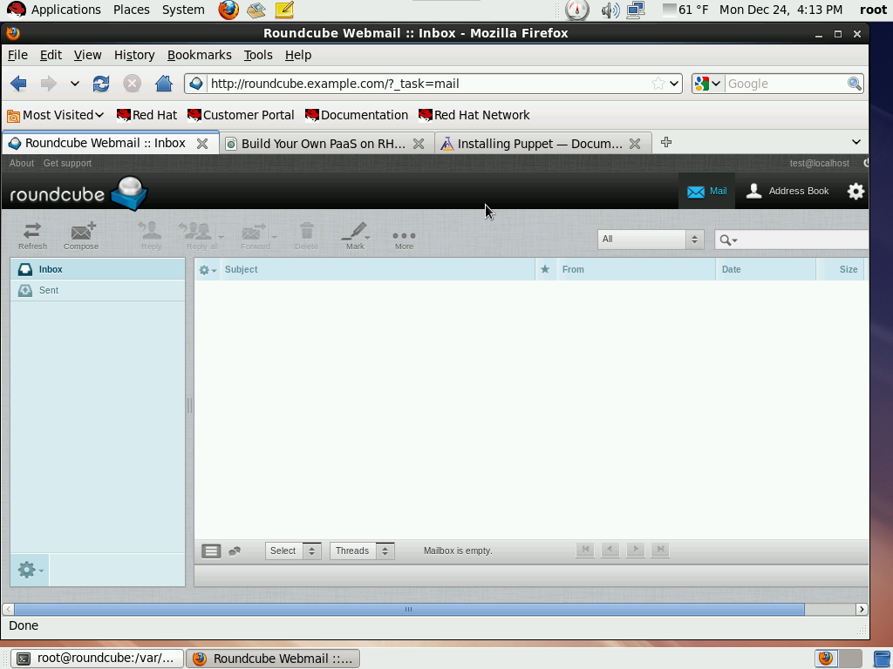
Task: Open Red Hat Network bookmark
Action: [x=474, y=115]
